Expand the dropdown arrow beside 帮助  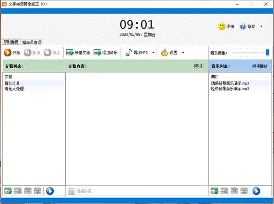point(261,27)
